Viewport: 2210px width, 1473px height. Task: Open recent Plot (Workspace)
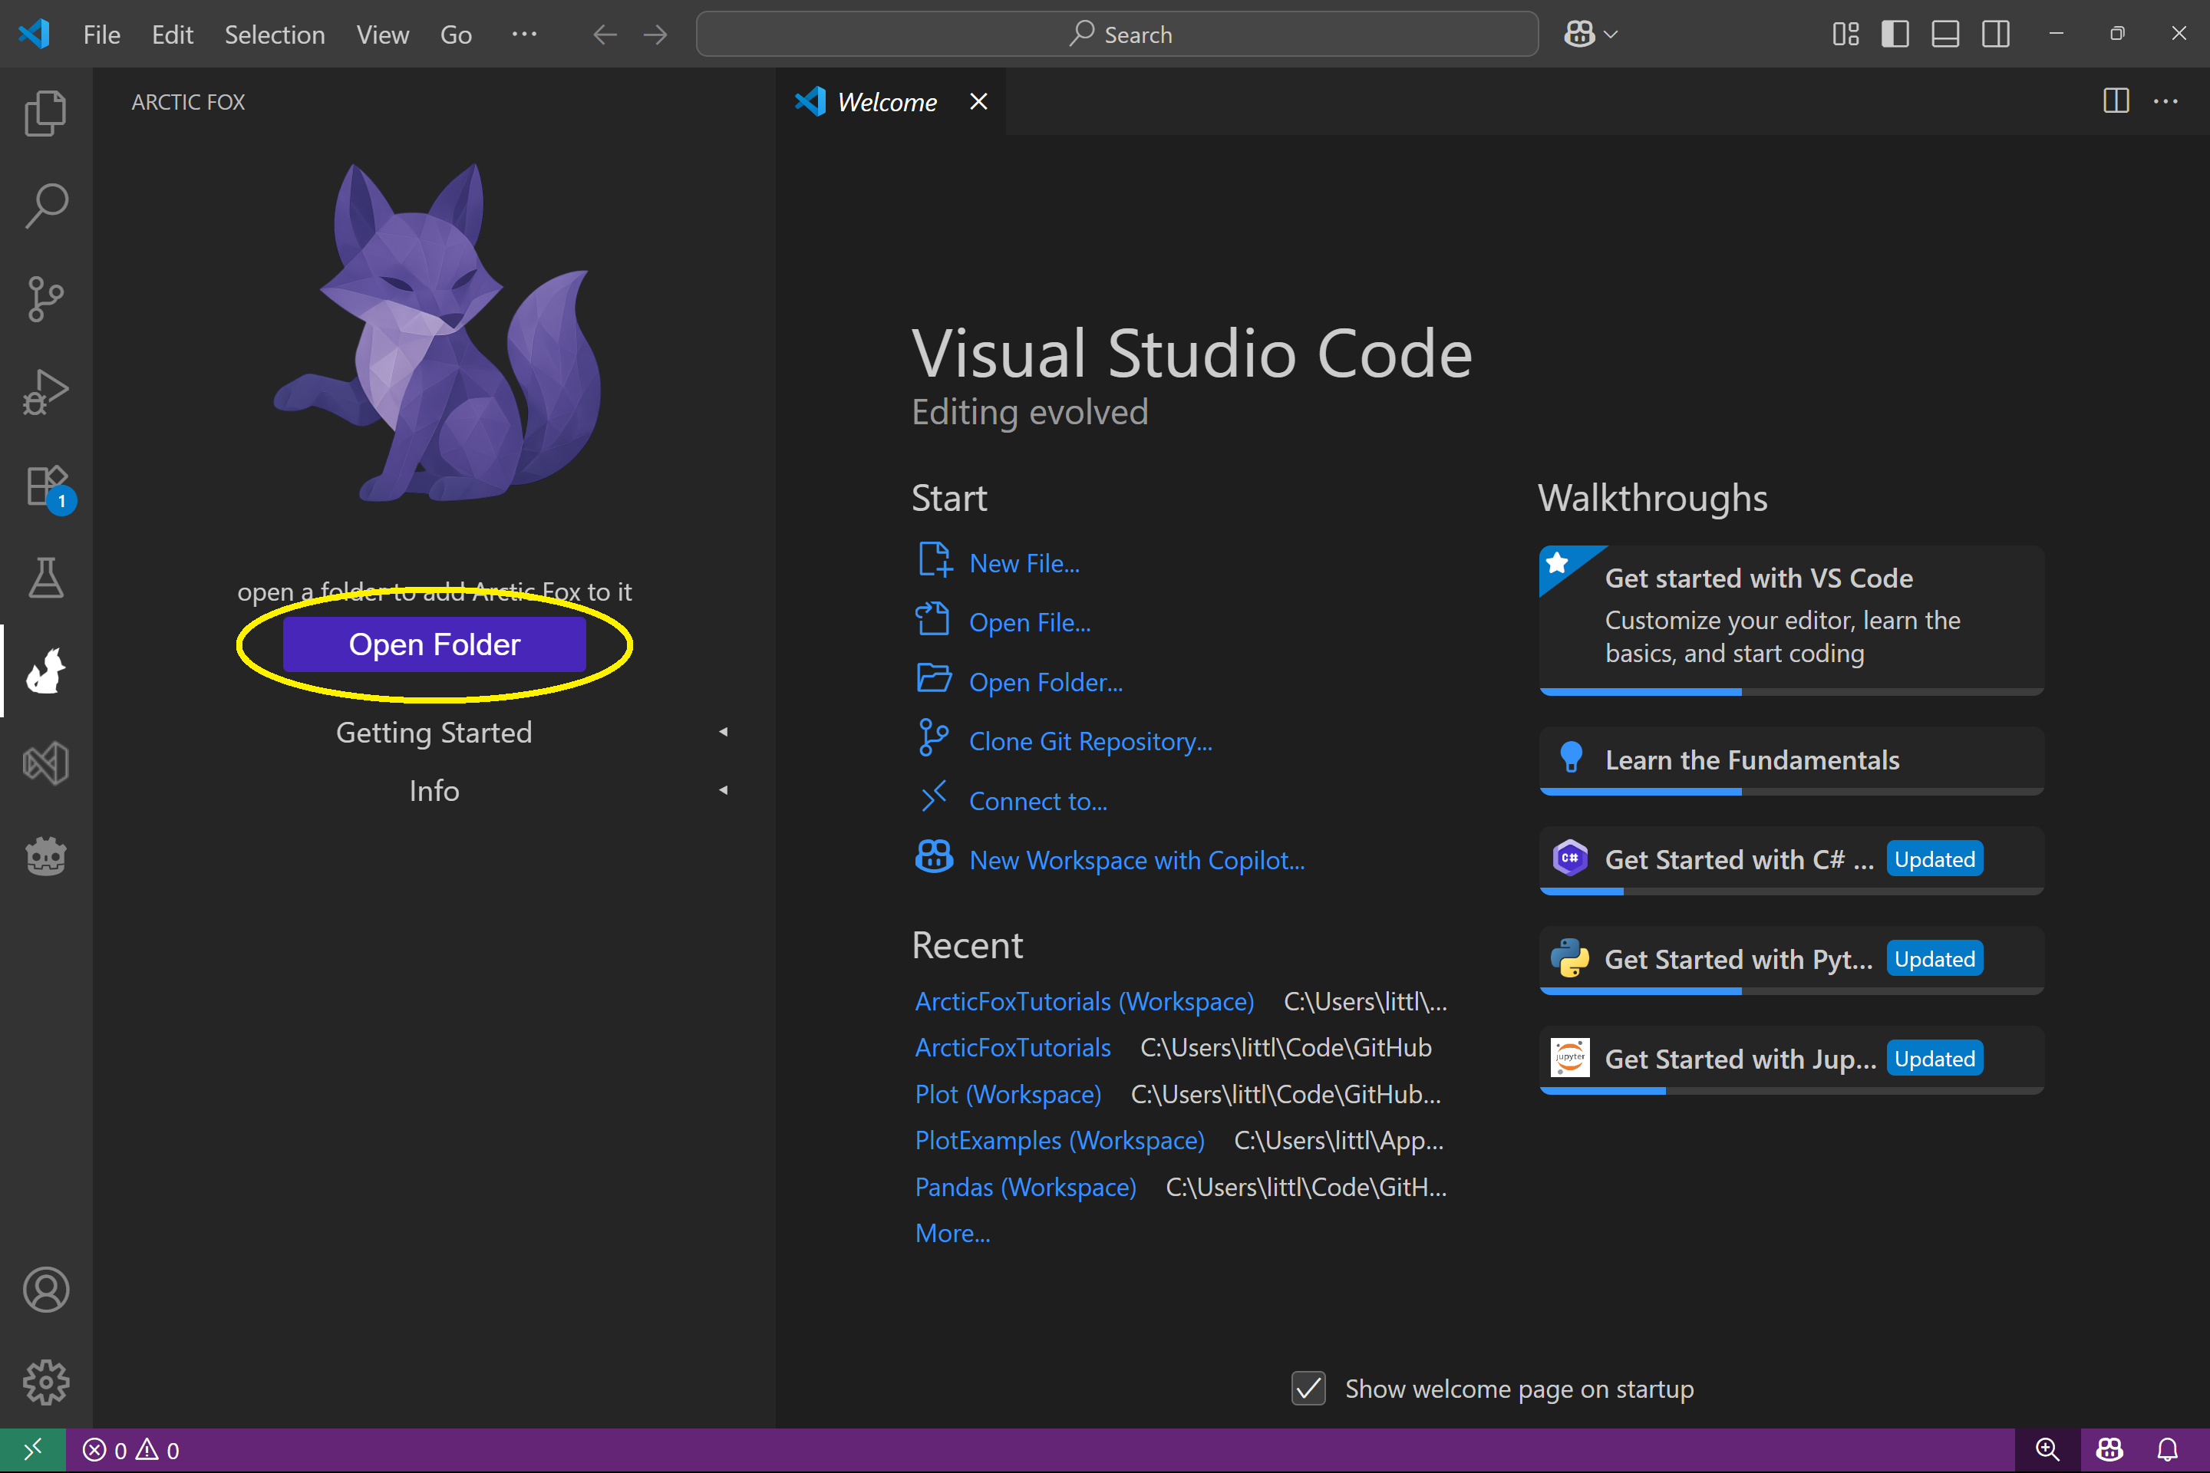coord(1008,1095)
